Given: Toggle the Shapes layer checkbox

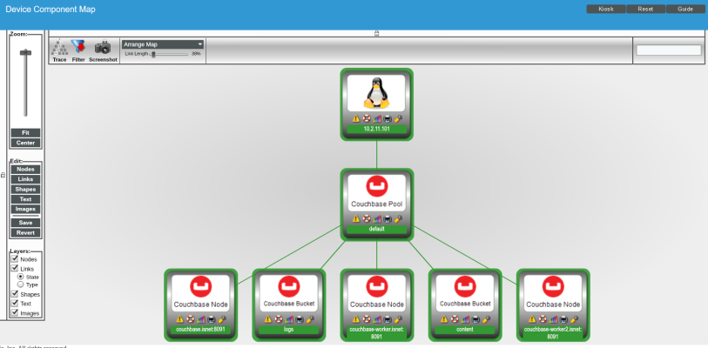Looking at the screenshot, I should pyautogui.click(x=15, y=294).
